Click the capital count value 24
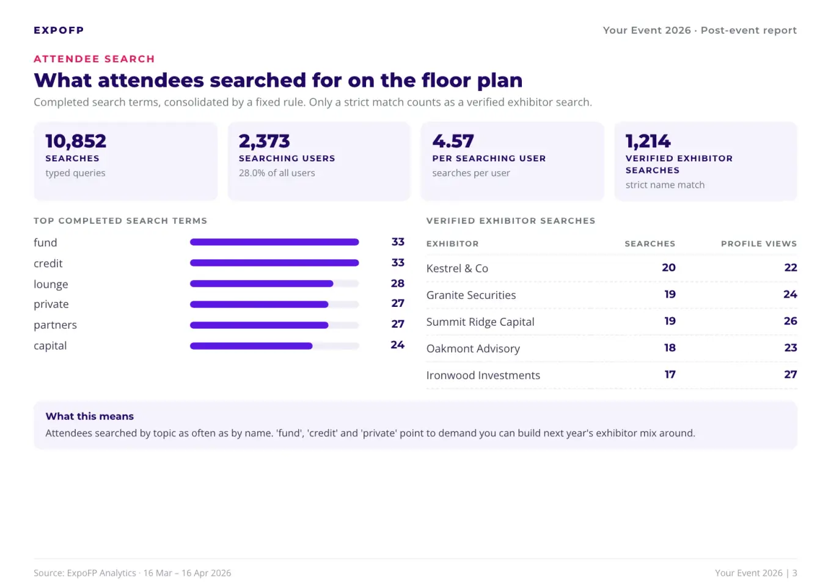 [x=398, y=345]
